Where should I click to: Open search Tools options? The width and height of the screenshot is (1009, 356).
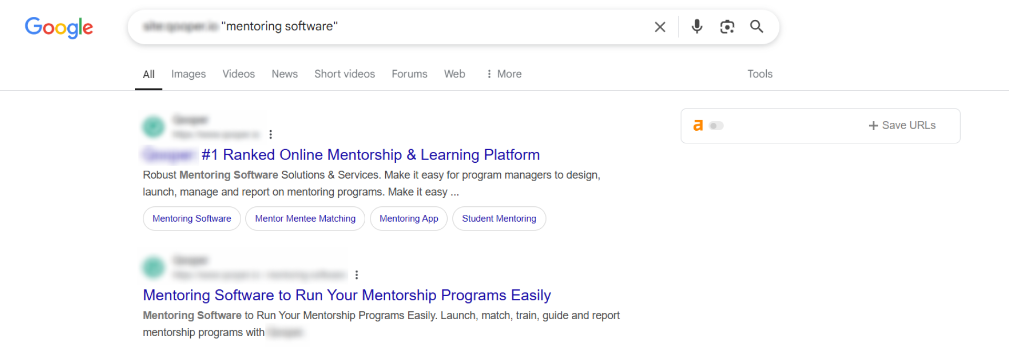pos(760,74)
